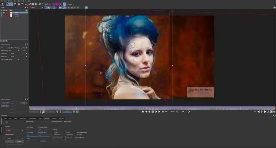This screenshot has height=148, width=276.
Task: Select the arrow pointer selection tool
Action: (8, 4)
